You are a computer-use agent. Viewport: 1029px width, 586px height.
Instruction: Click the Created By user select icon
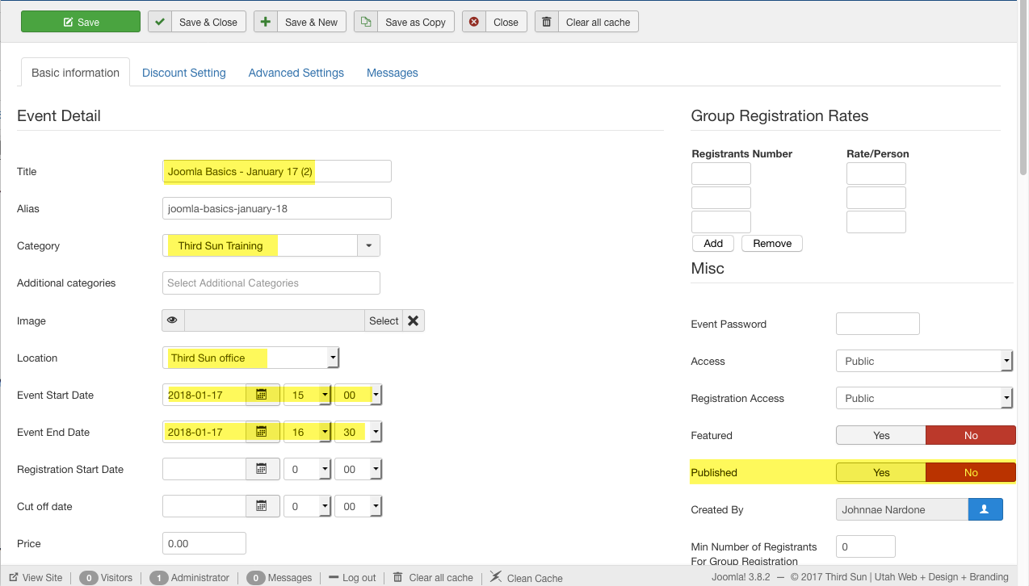click(985, 509)
